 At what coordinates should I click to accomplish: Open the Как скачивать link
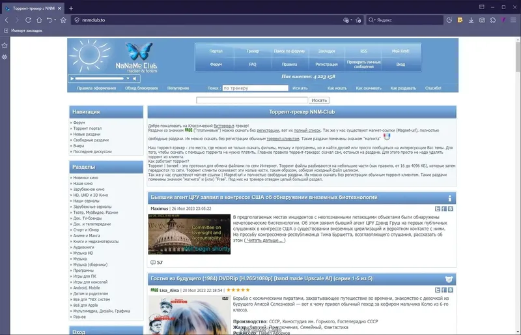pyautogui.click(x=369, y=88)
